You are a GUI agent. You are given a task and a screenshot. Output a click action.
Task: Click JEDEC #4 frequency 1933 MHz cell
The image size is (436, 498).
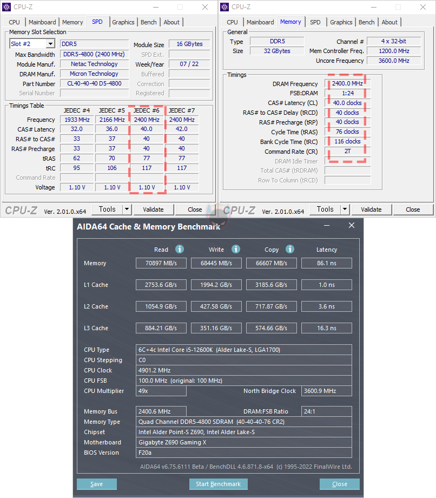[x=77, y=120]
